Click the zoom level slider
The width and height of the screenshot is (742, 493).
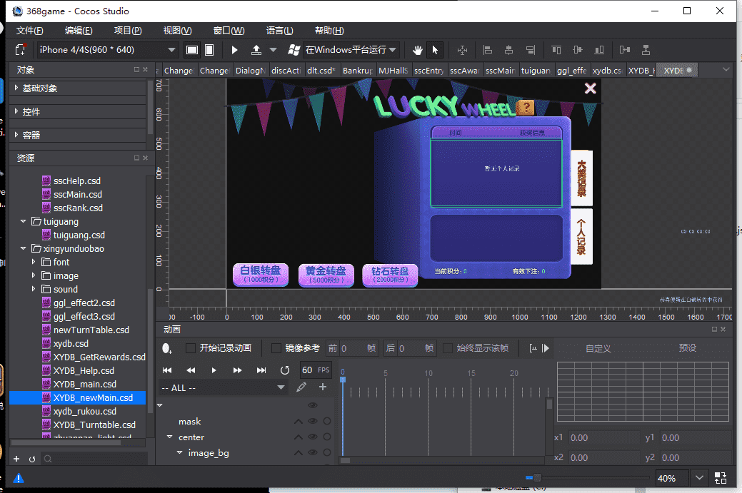click(x=537, y=477)
